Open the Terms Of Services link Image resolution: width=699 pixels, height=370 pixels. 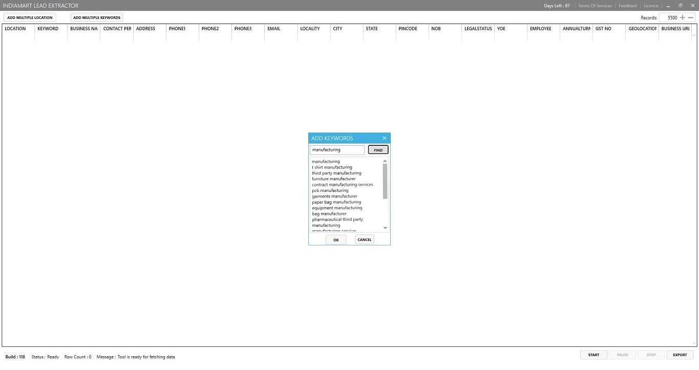595,6
